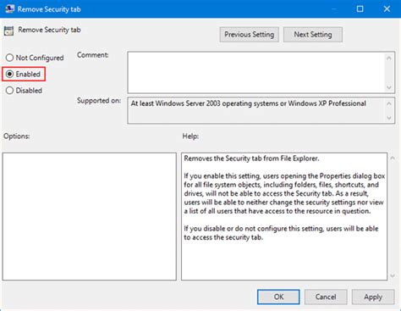The image size is (401, 311).
Task: Maximize the Remove Security tab window
Action: tap(360, 9)
